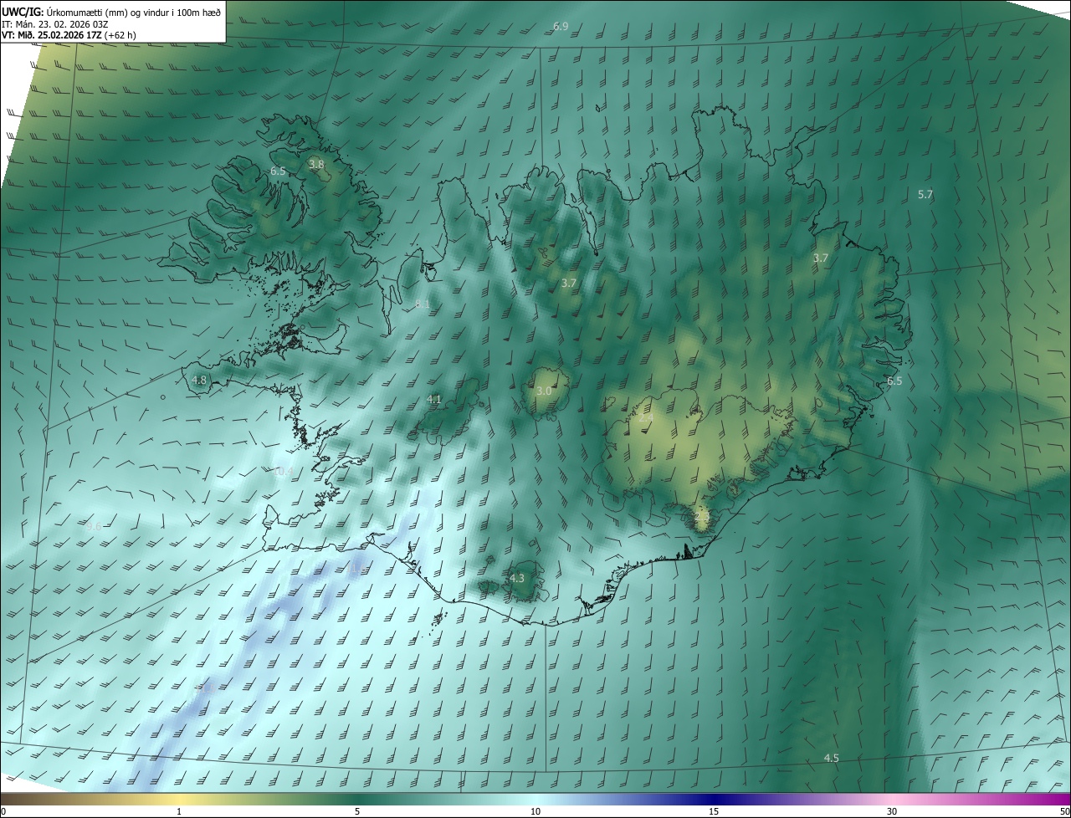Click the 15 tick on the color scale
The width and height of the screenshot is (1071, 818).
(x=714, y=811)
